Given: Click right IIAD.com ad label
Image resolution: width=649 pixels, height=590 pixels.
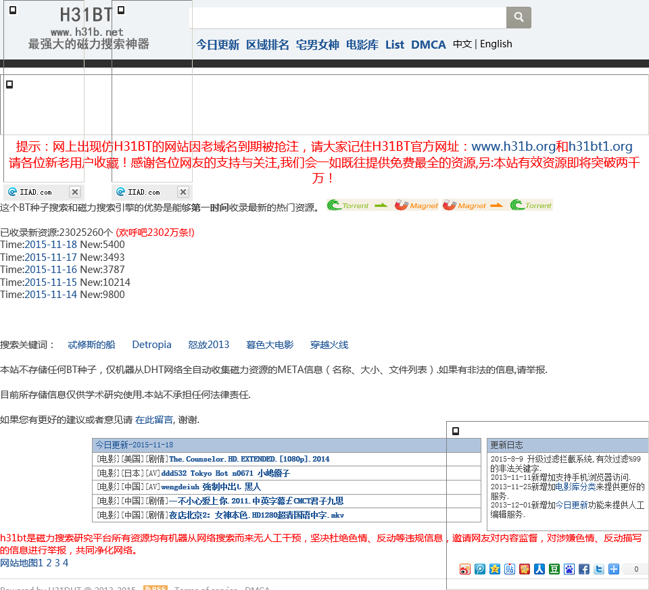Looking at the screenshot, I should tap(143, 192).
